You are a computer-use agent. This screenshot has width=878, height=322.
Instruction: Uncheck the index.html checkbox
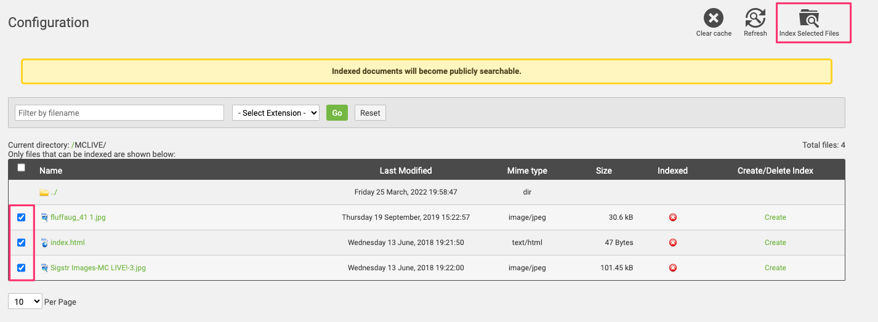point(22,243)
